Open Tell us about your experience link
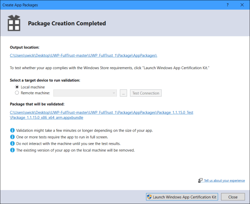This screenshot has height=204, width=250. [x=224, y=181]
